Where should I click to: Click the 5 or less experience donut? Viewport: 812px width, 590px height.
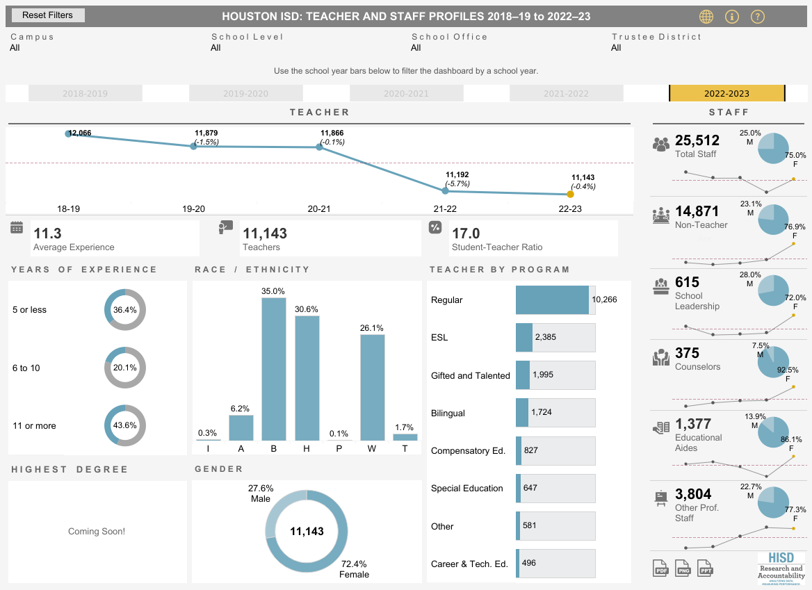[x=125, y=309]
